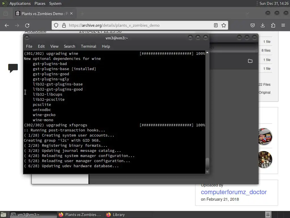Click the show desktop icon in taskbar
The image size is (290, 218).
3,215
